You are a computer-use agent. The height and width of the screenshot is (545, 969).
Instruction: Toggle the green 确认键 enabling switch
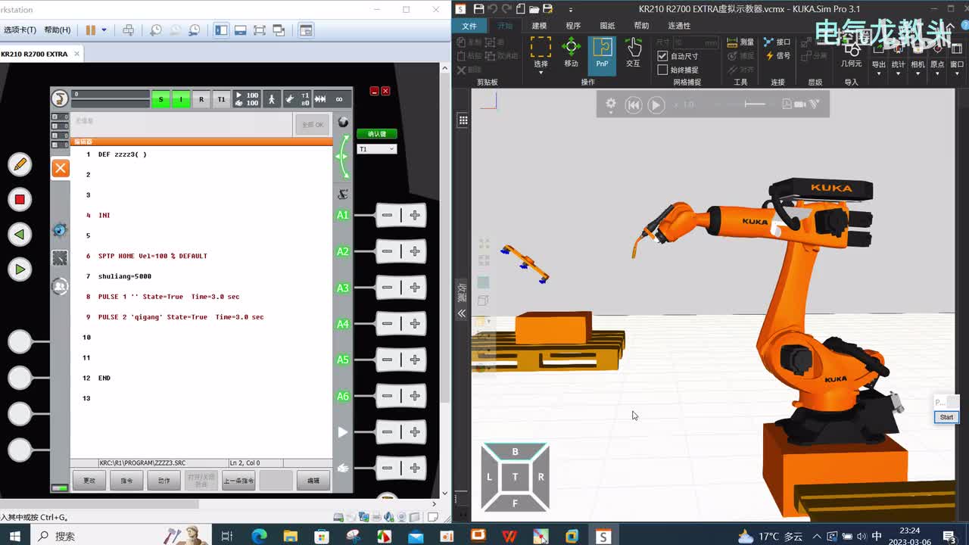pyautogui.click(x=376, y=134)
